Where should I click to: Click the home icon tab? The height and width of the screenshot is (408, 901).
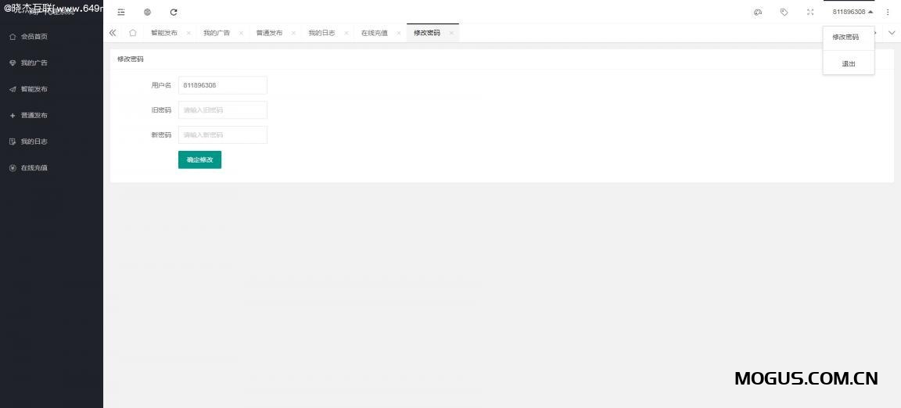133,33
